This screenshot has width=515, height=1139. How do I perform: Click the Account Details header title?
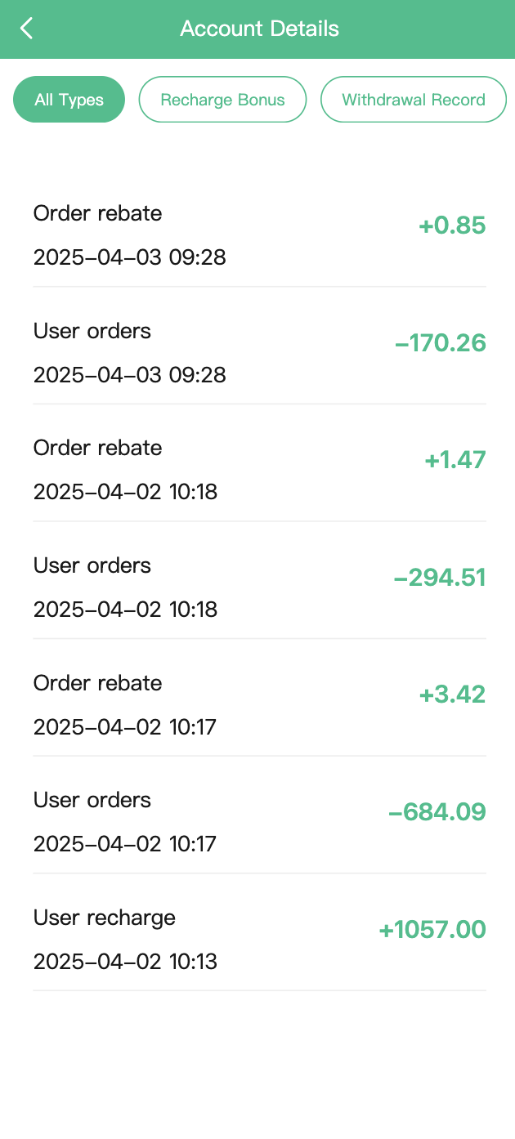pyautogui.click(x=259, y=29)
